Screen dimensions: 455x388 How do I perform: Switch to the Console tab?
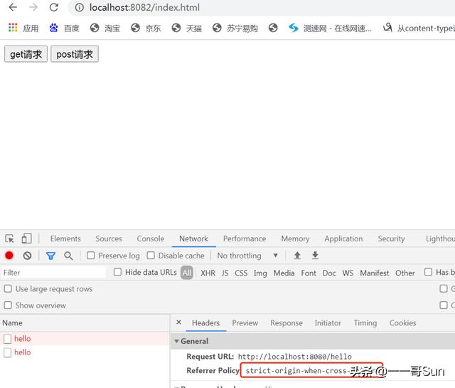(151, 238)
